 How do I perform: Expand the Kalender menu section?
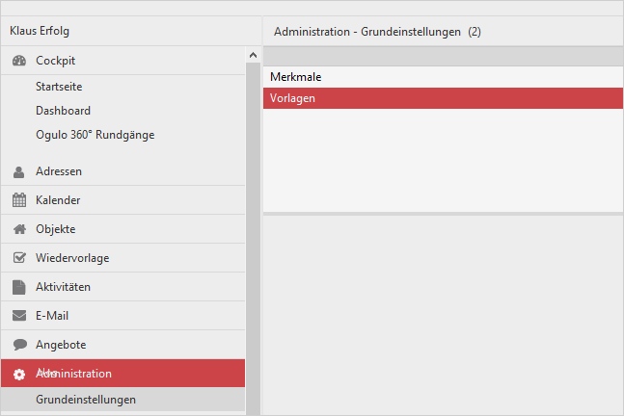point(58,200)
